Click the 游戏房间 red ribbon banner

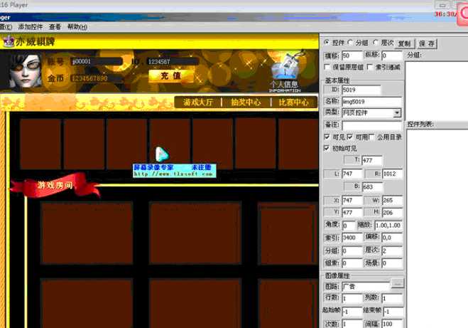click(54, 186)
